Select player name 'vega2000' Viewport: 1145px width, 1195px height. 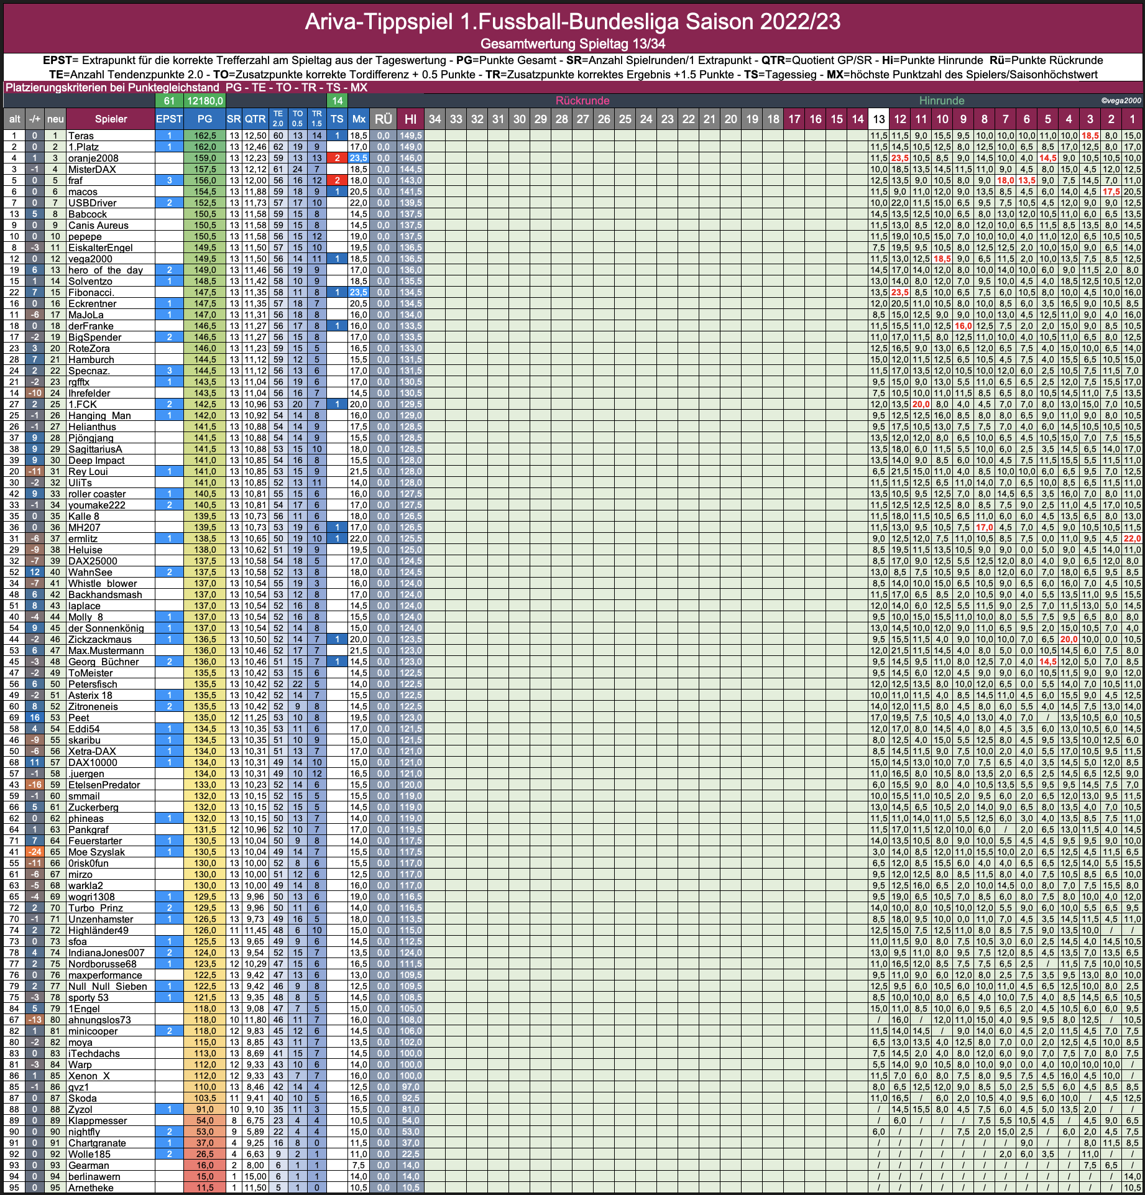coord(90,259)
